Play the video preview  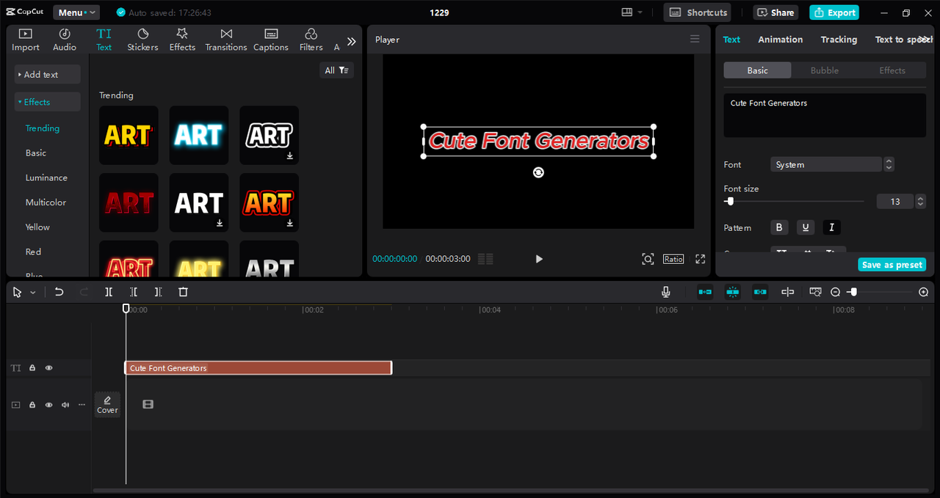tap(539, 259)
